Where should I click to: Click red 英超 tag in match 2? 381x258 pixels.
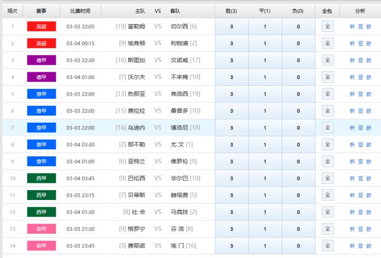41,43
